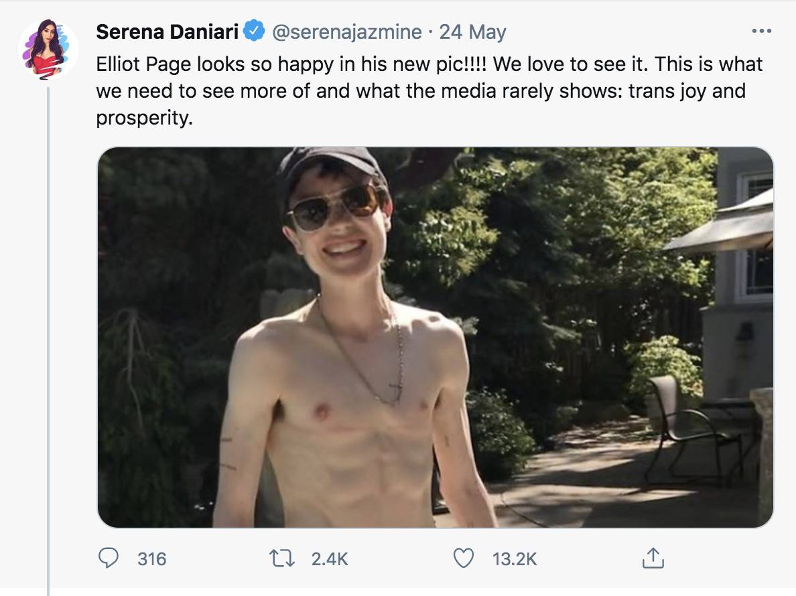Click the reply speech bubble icon
This screenshot has height=596, width=796.
tap(108, 558)
